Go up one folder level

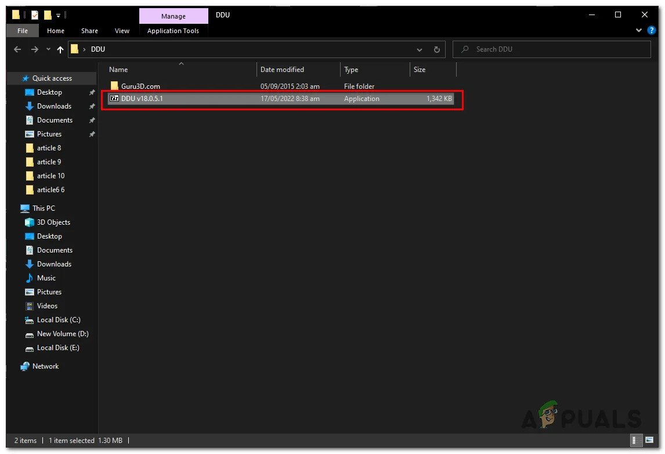[60, 49]
